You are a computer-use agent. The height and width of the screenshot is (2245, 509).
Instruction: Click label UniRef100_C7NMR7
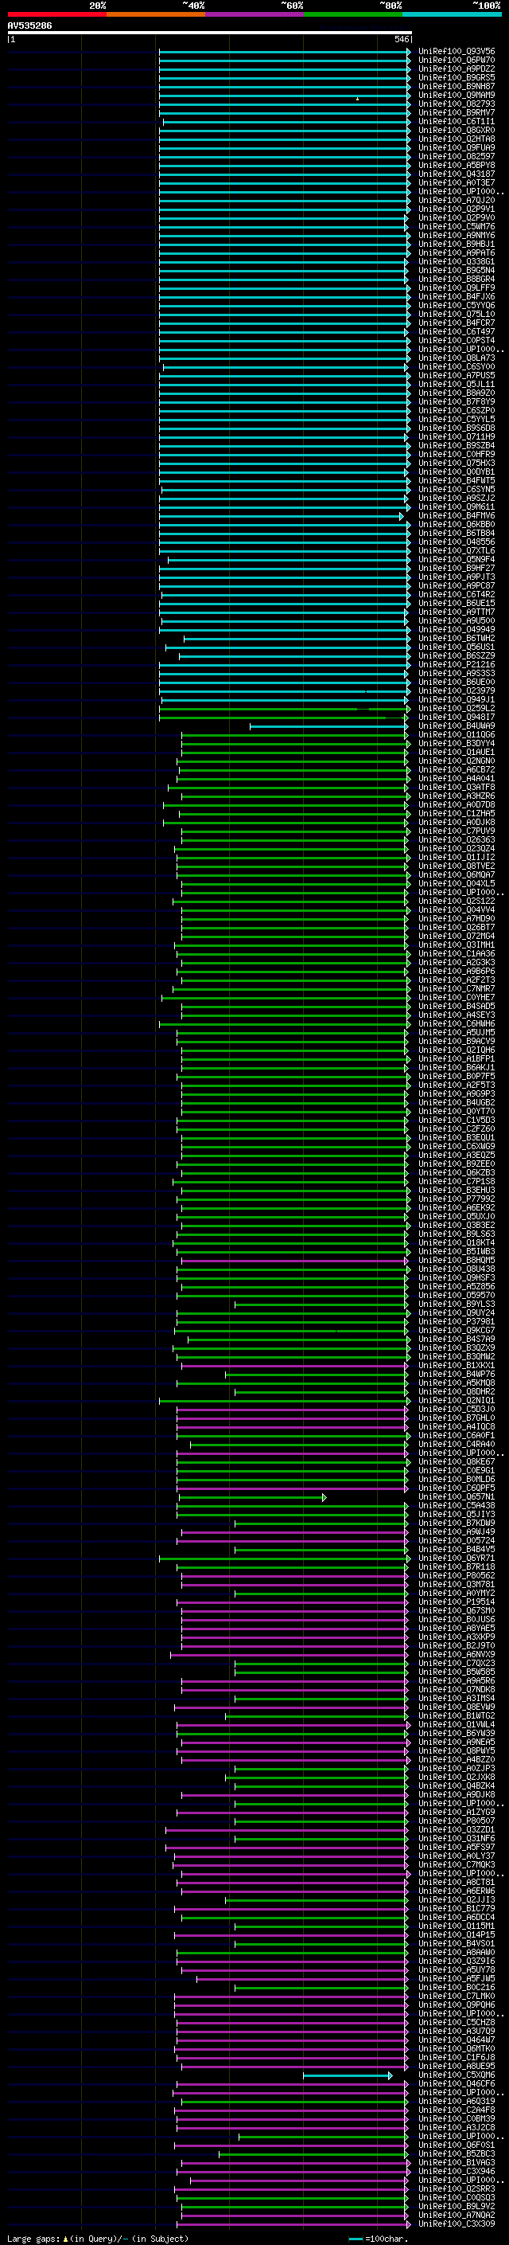(457, 988)
